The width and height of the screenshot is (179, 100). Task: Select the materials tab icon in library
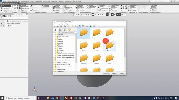[60, 30]
